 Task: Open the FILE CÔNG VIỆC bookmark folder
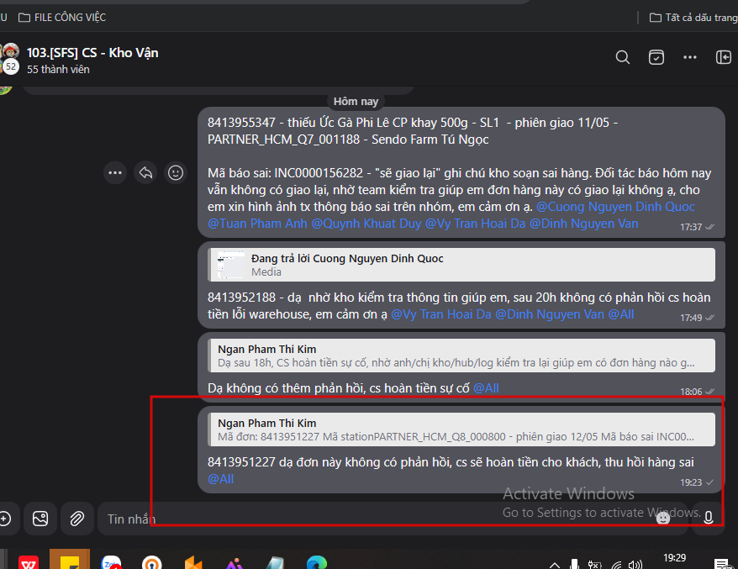[62, 18]
